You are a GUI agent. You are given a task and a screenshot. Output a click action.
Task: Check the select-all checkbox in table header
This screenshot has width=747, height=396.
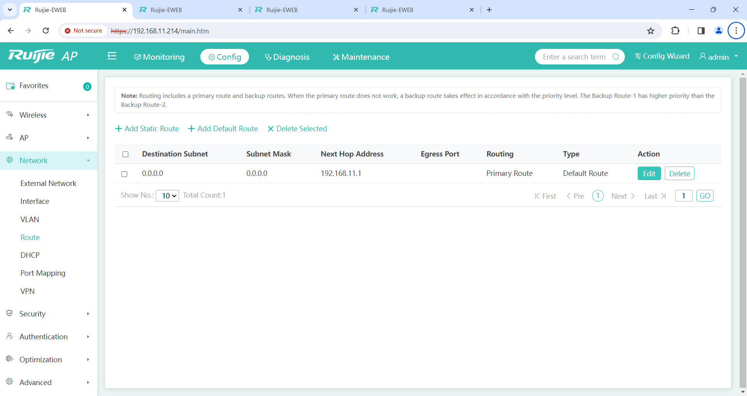125,155
